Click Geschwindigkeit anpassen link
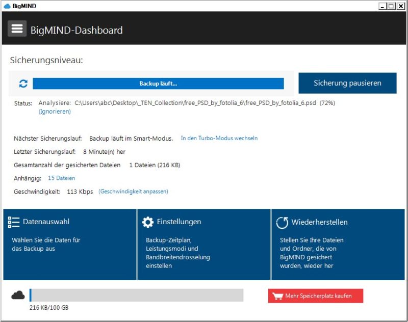The width and height of the screenshot is (408, 322). [x=133, y=192]
